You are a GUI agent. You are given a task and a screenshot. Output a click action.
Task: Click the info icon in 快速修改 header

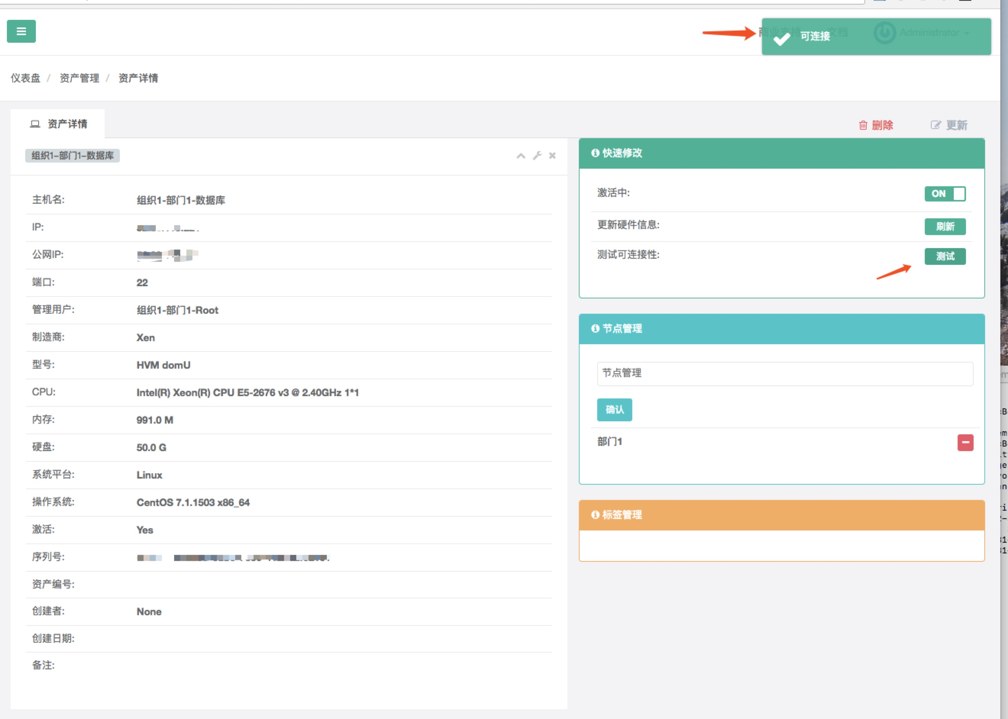point(595,153)
